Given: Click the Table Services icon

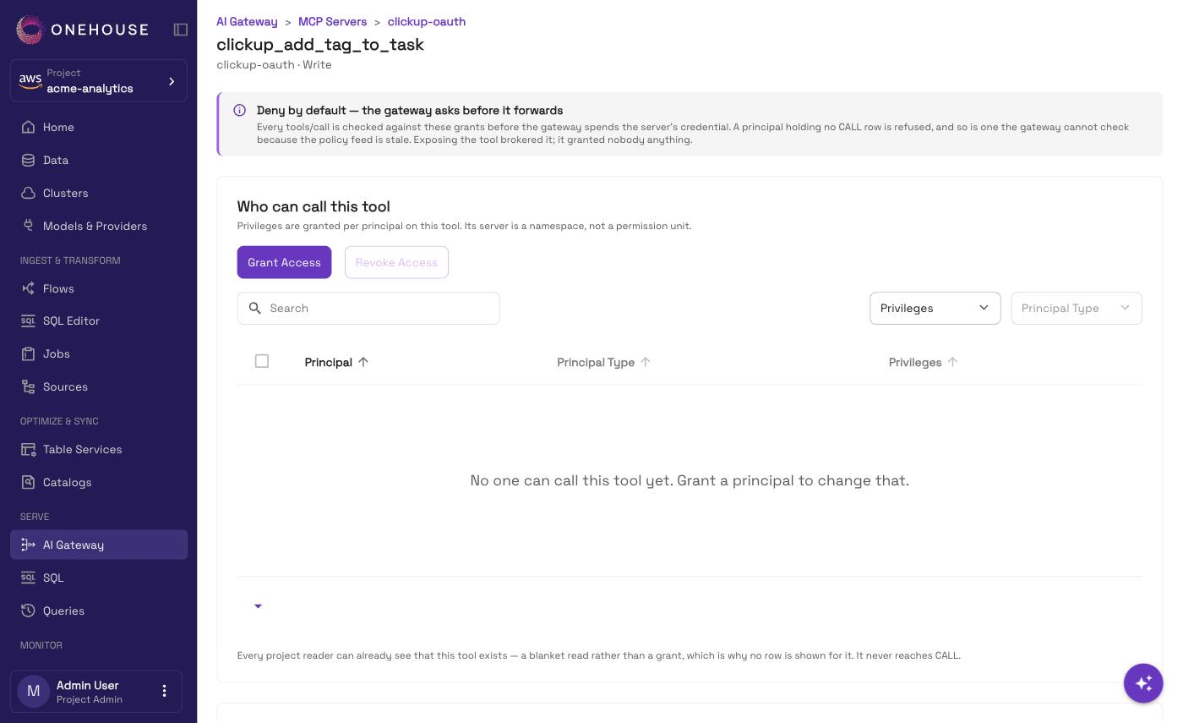Looking at the screenshot, I should (28, 449).
